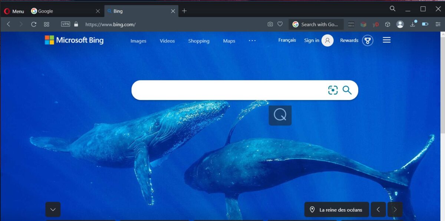This screenshot has width=445, height=221.
Task: Click the Sign in button
Action: [311, 40]
